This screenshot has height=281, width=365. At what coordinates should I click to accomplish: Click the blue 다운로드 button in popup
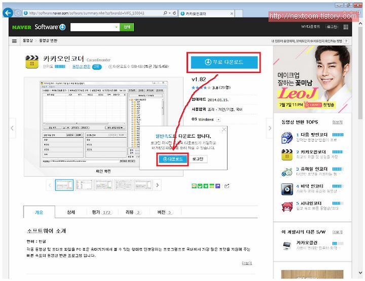pyautogui.click(x=173, y=159)
